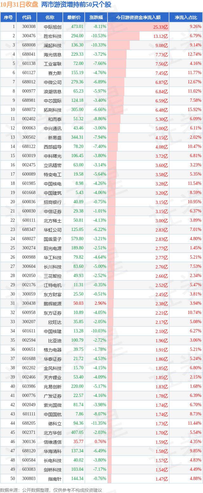The height and width of the screenshot is (493, 203).
Task: Click change value -5.00% for 长川科技
Action: coord(100,267)
